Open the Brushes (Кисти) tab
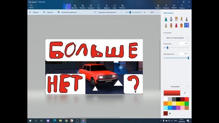This screenshot has height=123, width=219. [67, 6]
